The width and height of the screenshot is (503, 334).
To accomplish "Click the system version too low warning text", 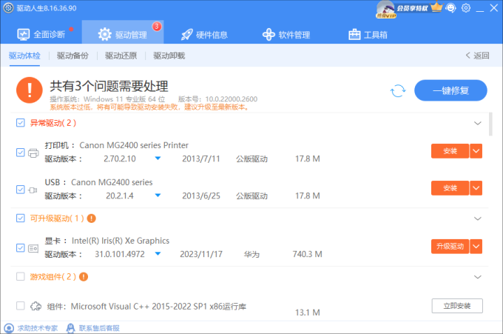I will pyautogui.click(x=150, y=107).
